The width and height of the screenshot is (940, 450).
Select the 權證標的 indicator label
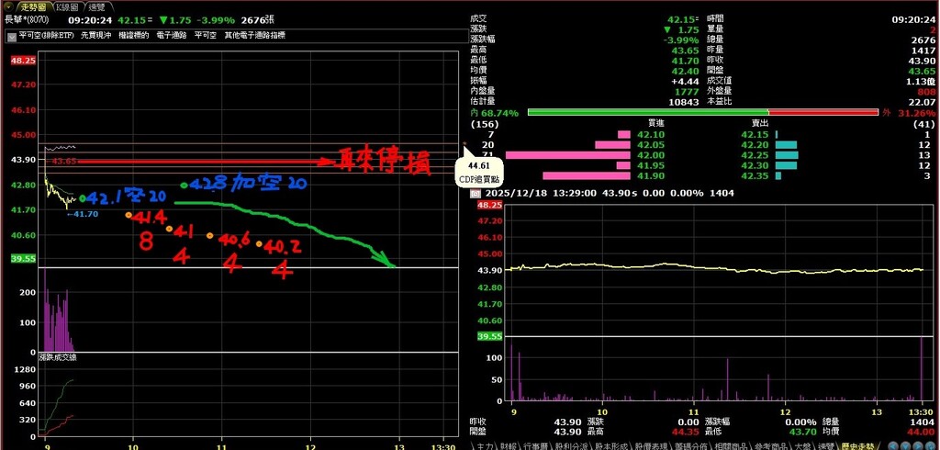click(x=134, y=35)
